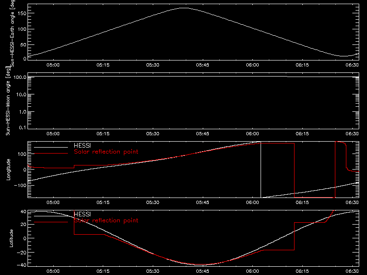Viewport: 367px width, 275px height.
Task: Click 06:00 time label under Latitude plot
Action: (x=253, y=271)
